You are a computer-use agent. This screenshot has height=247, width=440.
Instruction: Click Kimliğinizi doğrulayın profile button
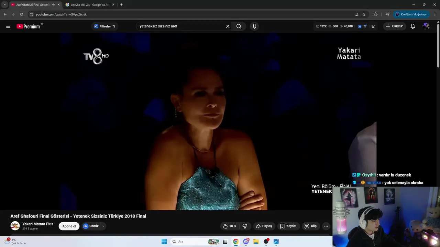click(411, 14)
